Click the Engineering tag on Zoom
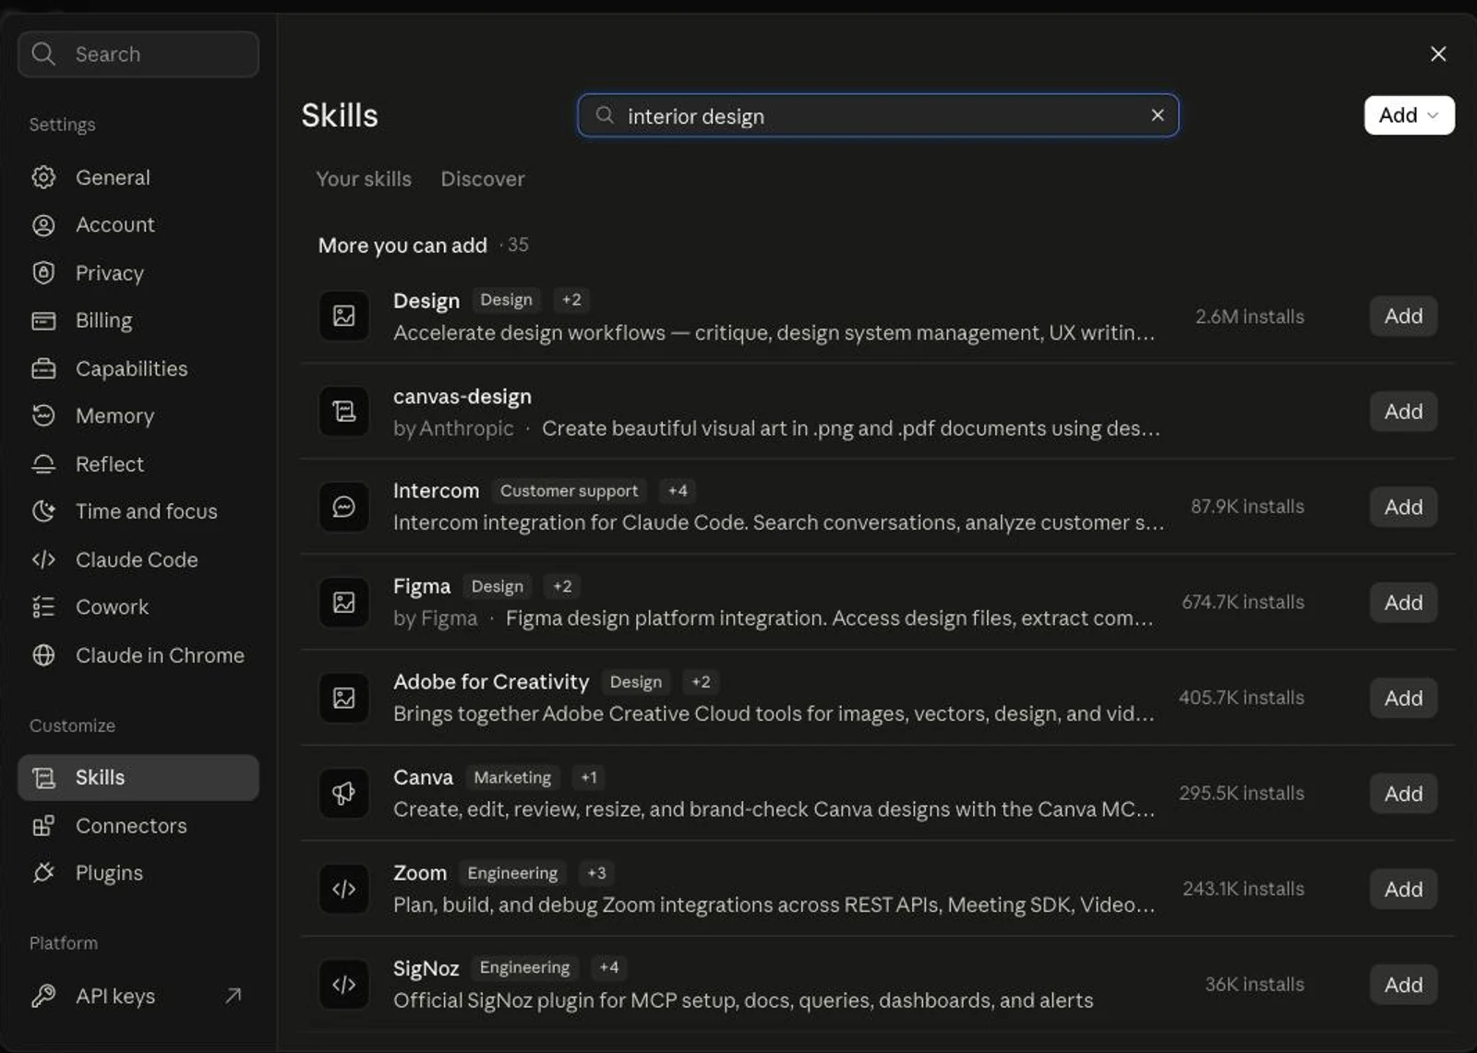The image size is (1477, 1053). point(512,873)
